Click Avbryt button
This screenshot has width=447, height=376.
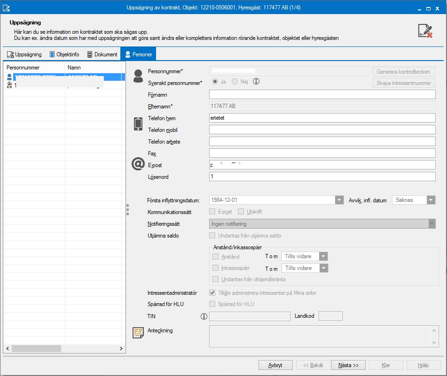275,365
